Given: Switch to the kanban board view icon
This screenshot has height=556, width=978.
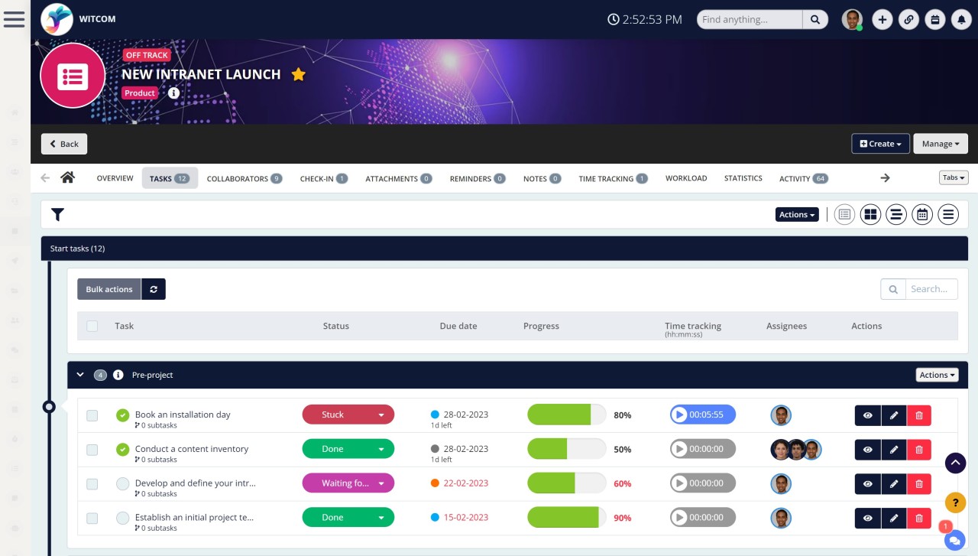Looking at the screenshot, I should [870, 214].
